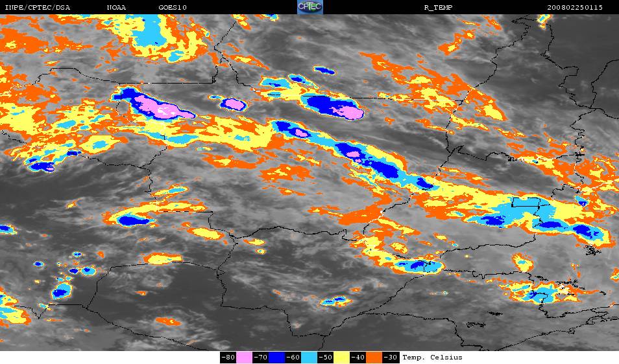Select the 200802250115 timestamp
This screenshot has width=619, height=364.
click(575, 8)
